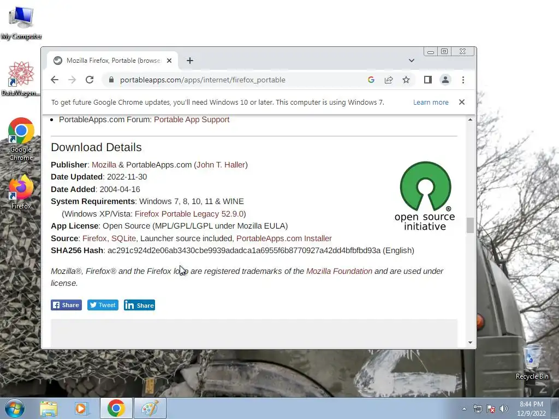The width and height of the screenshot is (559, 419).
Task: Click the Facebook Share button
Action: point(66,305)
